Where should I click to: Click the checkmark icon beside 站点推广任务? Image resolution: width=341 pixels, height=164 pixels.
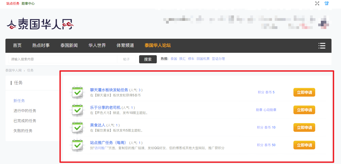(x=77, y=145)
